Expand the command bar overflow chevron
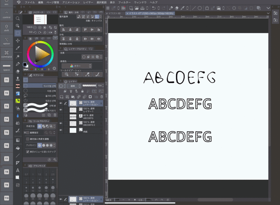 [268, 8]
